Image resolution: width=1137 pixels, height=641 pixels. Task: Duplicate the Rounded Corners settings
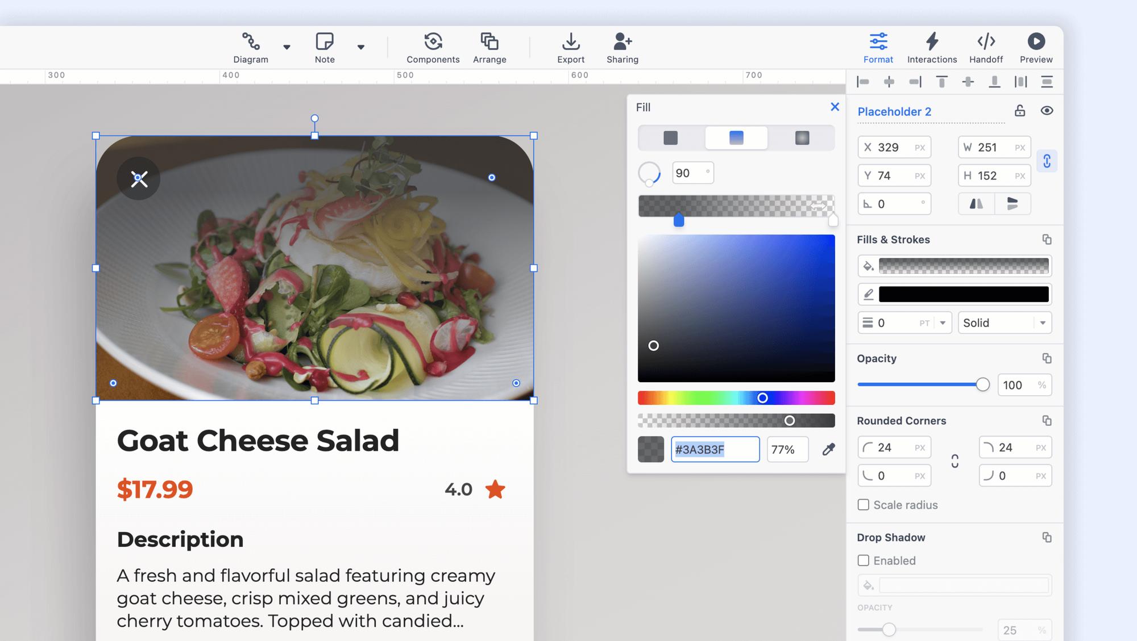click(x=1048, y=421)
